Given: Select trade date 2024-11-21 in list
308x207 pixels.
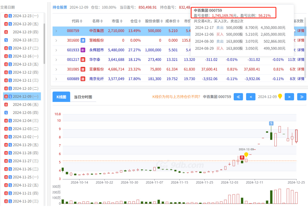Looking at the screenshot, I should coord(22,193).
